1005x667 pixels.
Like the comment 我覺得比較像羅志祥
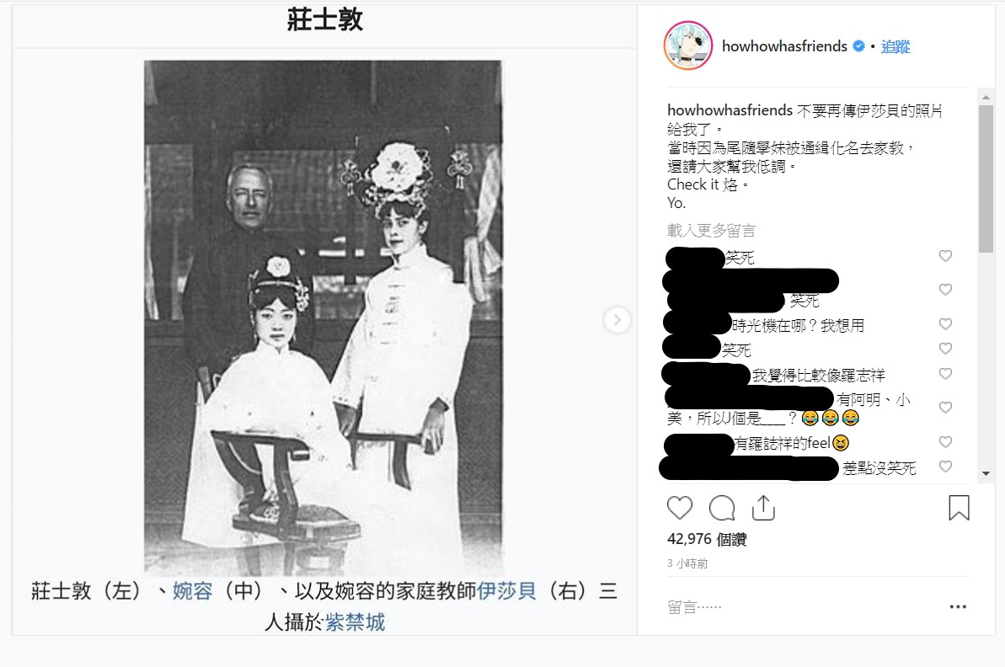945,374
